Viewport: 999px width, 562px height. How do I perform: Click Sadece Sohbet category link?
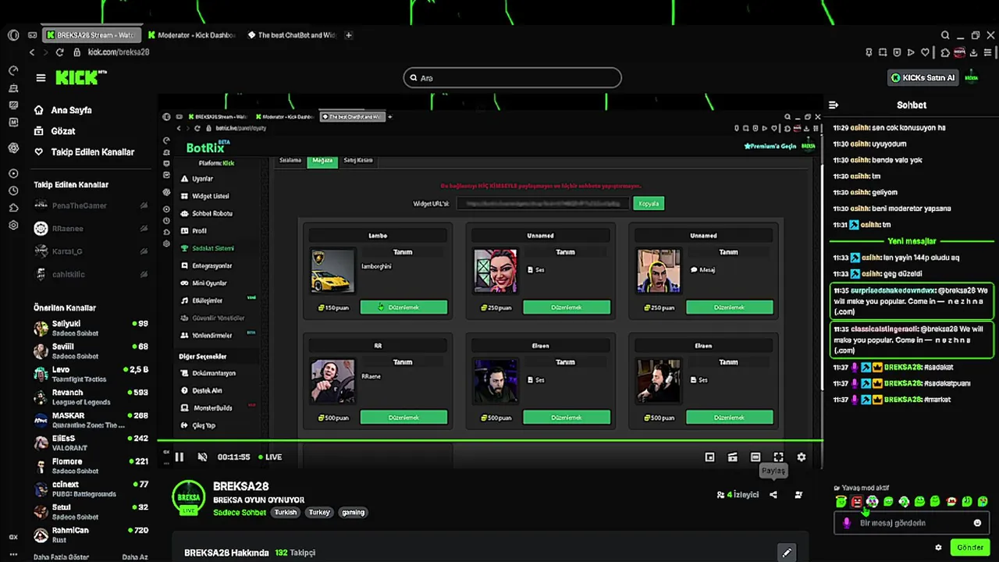point(240,513)
